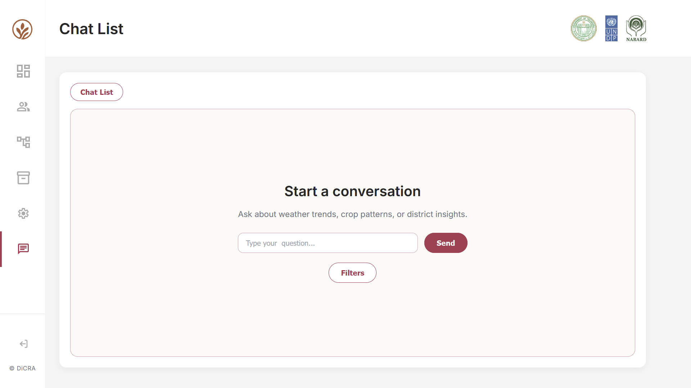
Task: Select the hierarchy tree icon in sidebar
Action: pyautogui.click(x=23, y=142)
